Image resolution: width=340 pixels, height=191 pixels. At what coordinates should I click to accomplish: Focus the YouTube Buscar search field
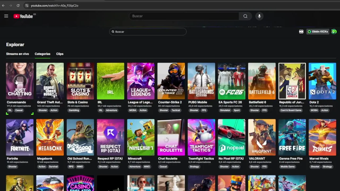coord(184,16)
